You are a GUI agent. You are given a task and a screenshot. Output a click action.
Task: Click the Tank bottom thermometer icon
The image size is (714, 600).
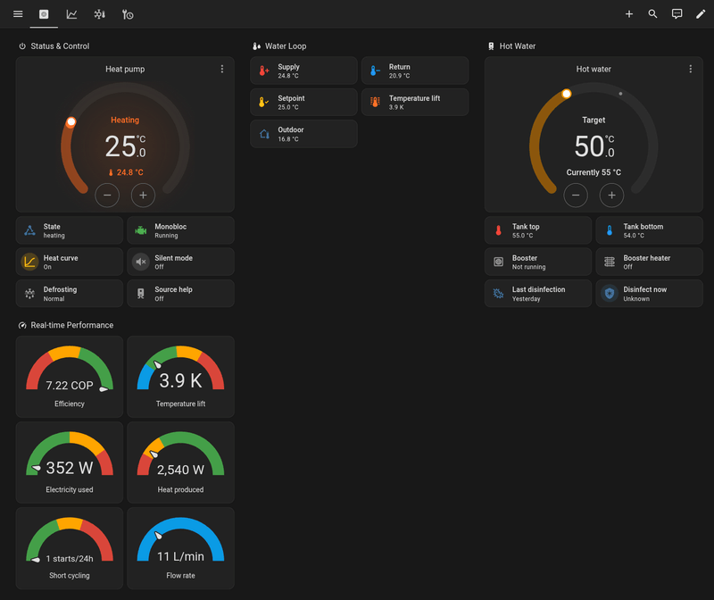tap(610, 230)
